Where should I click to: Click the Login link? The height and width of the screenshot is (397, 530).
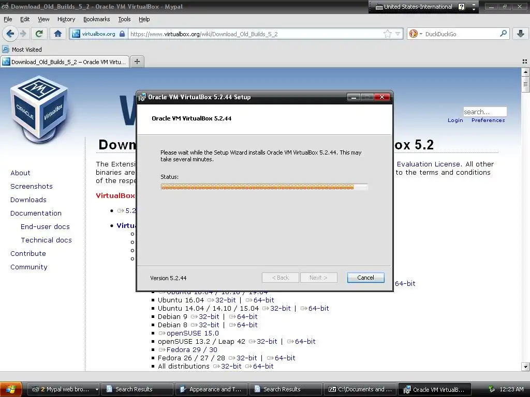click(455, 120)
